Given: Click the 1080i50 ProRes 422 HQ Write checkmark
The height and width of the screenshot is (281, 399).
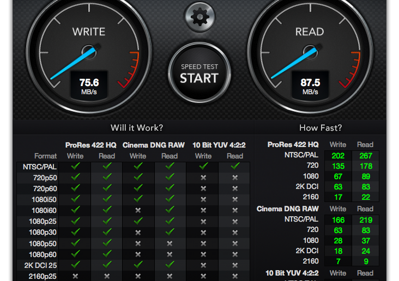Looking at the screenshot, I should coord(75,199).
